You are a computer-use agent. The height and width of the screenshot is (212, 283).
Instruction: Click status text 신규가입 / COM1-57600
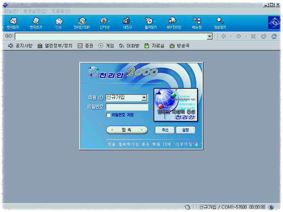pyautogui.click(x=223, y=207)
